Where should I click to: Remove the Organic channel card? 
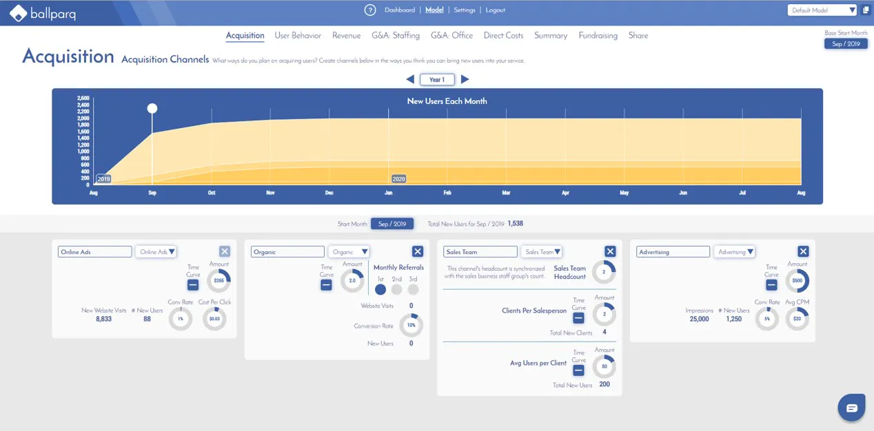tap(418, 252)
